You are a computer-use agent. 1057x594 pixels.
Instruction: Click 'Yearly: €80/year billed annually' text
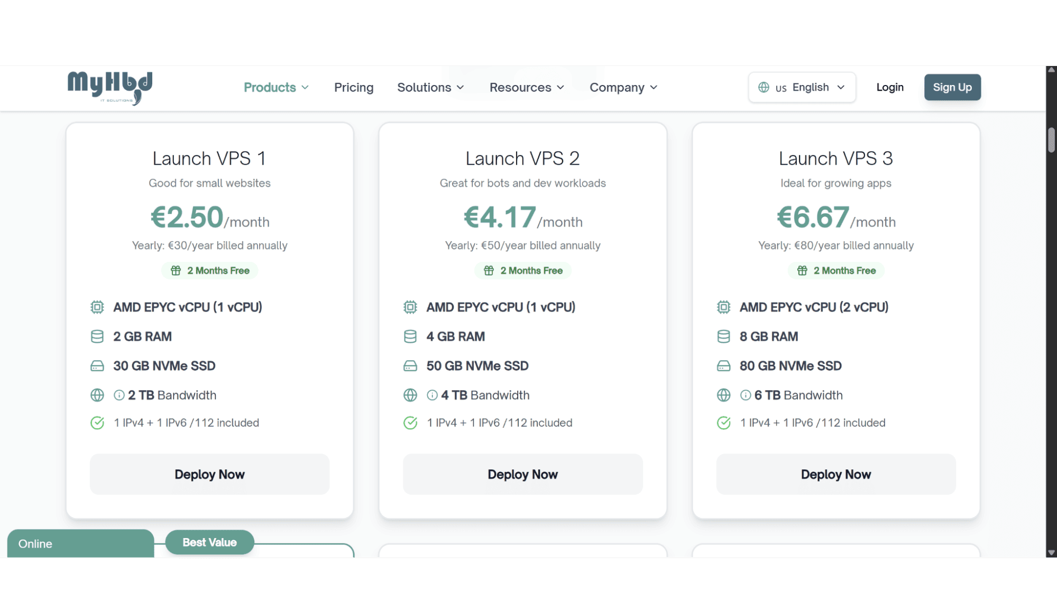click(x=836, y=246)
